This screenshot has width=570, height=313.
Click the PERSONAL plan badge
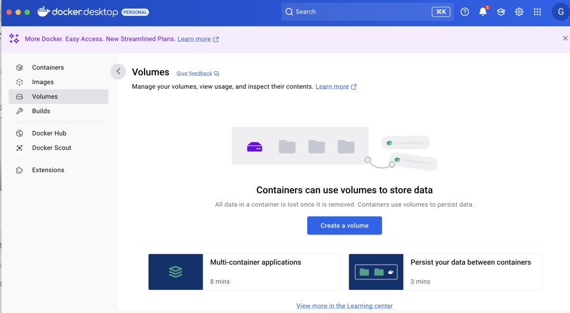135,12
